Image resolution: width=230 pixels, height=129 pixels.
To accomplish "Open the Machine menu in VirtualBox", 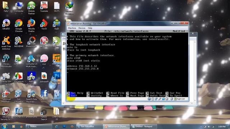I will point(72,28).
